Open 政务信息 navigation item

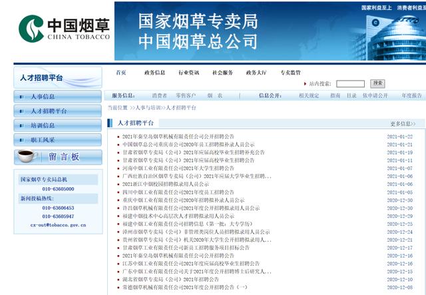coord(154,73)
